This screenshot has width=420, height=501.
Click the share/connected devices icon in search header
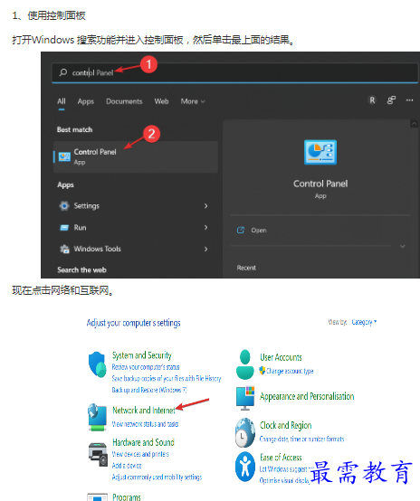(391, 100)
